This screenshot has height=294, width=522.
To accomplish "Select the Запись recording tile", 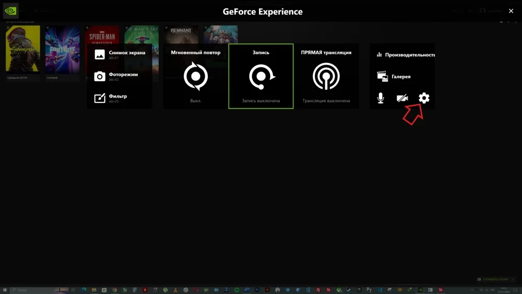I will [x=261, y=76].
